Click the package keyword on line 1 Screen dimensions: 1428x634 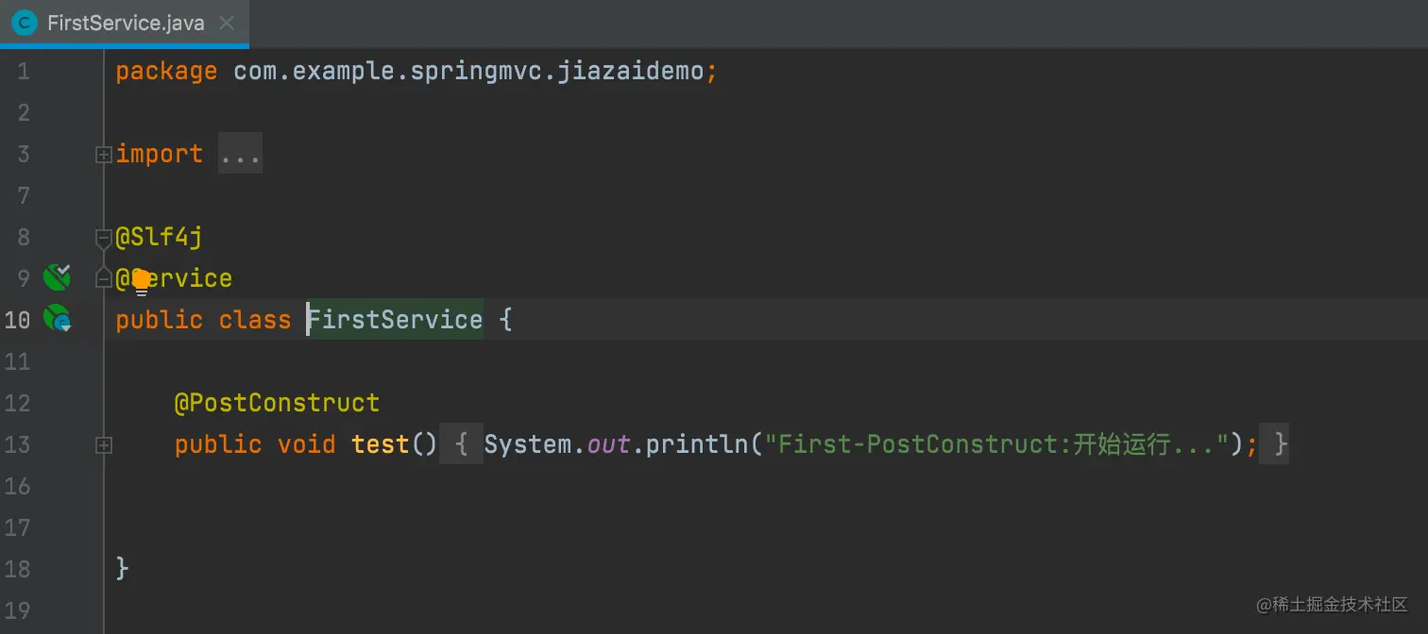166,72
